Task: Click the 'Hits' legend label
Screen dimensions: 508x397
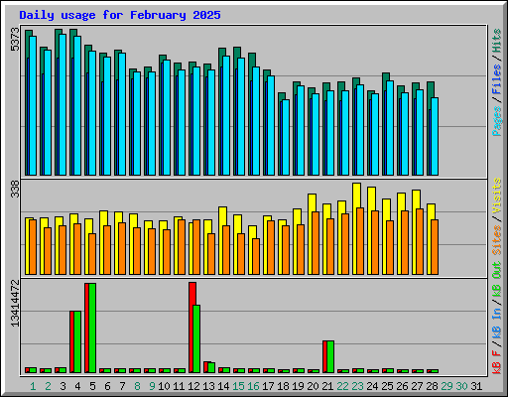Action: (x=497, y=41)
